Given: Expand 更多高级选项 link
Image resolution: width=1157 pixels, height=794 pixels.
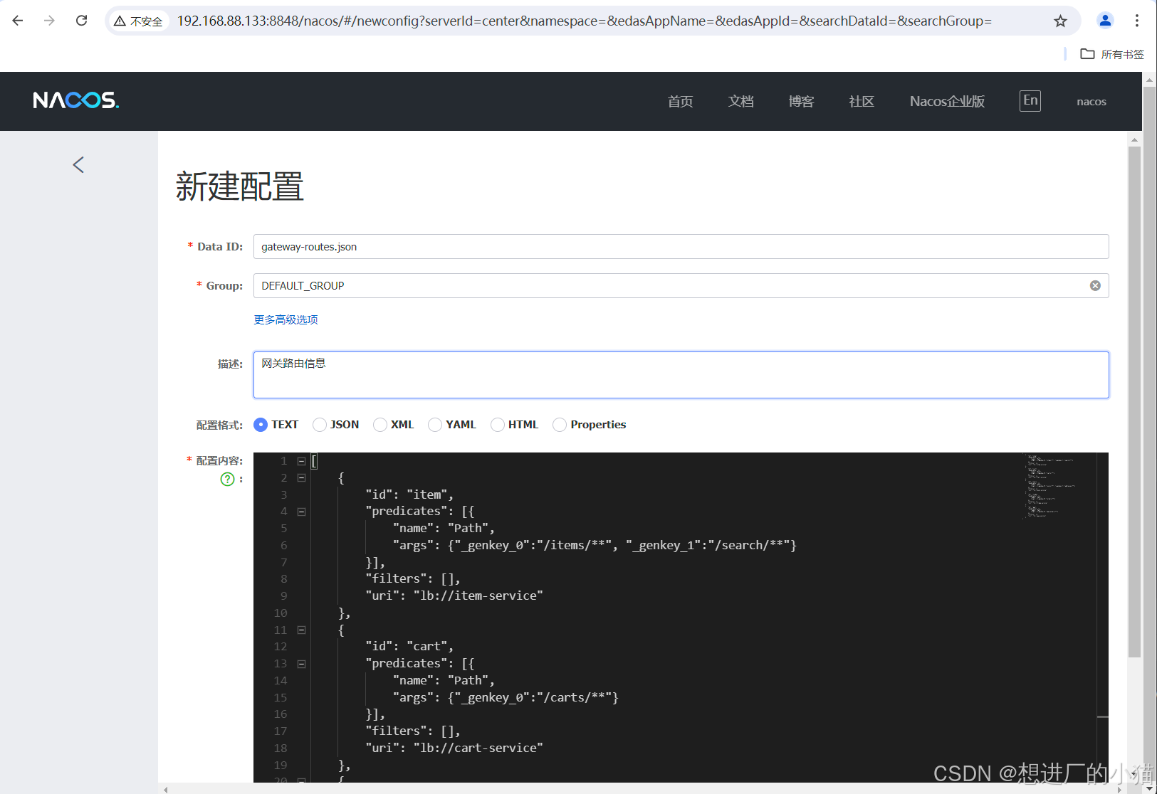Looking at the screenshot, I should point(286,319).
